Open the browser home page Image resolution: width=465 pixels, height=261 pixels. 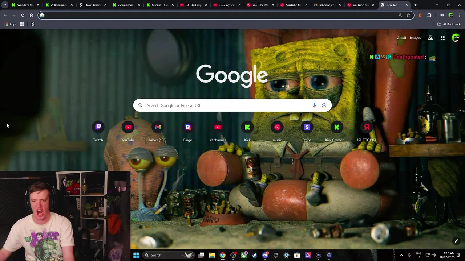click(31, 15)
